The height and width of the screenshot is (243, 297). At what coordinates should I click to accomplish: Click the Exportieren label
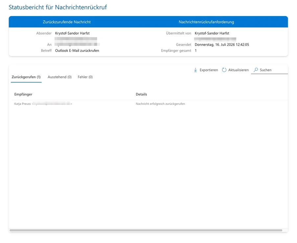point(209,70)
